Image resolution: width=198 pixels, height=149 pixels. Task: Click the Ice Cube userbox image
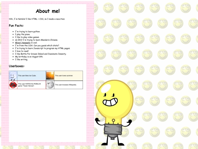(13, 76)
